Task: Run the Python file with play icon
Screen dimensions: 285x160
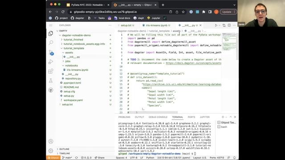Action: pyautogui.click(x=216, y=25)
